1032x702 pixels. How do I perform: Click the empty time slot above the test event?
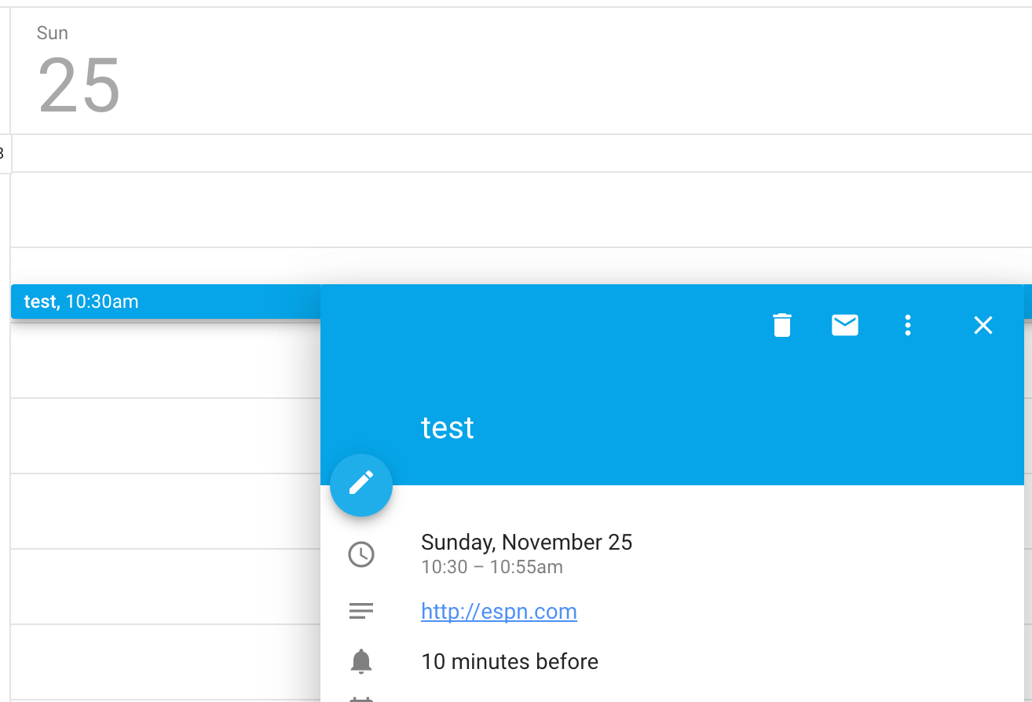[157, 212]
